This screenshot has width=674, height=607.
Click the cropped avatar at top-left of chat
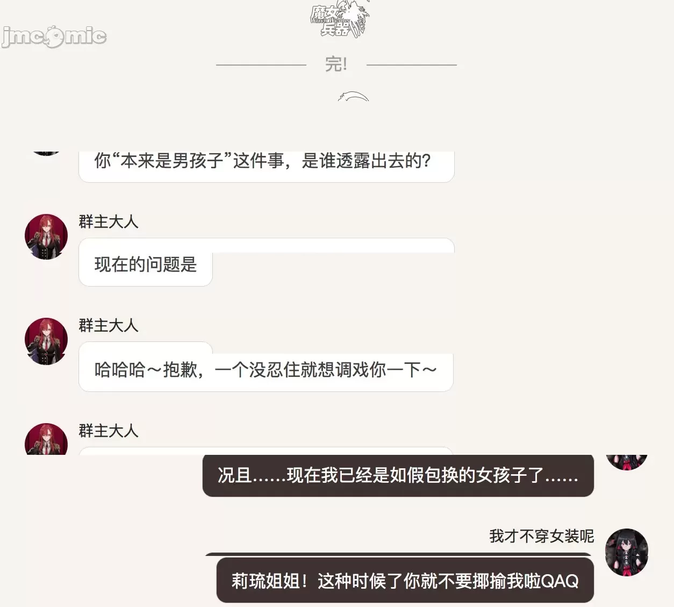point(46,153)
